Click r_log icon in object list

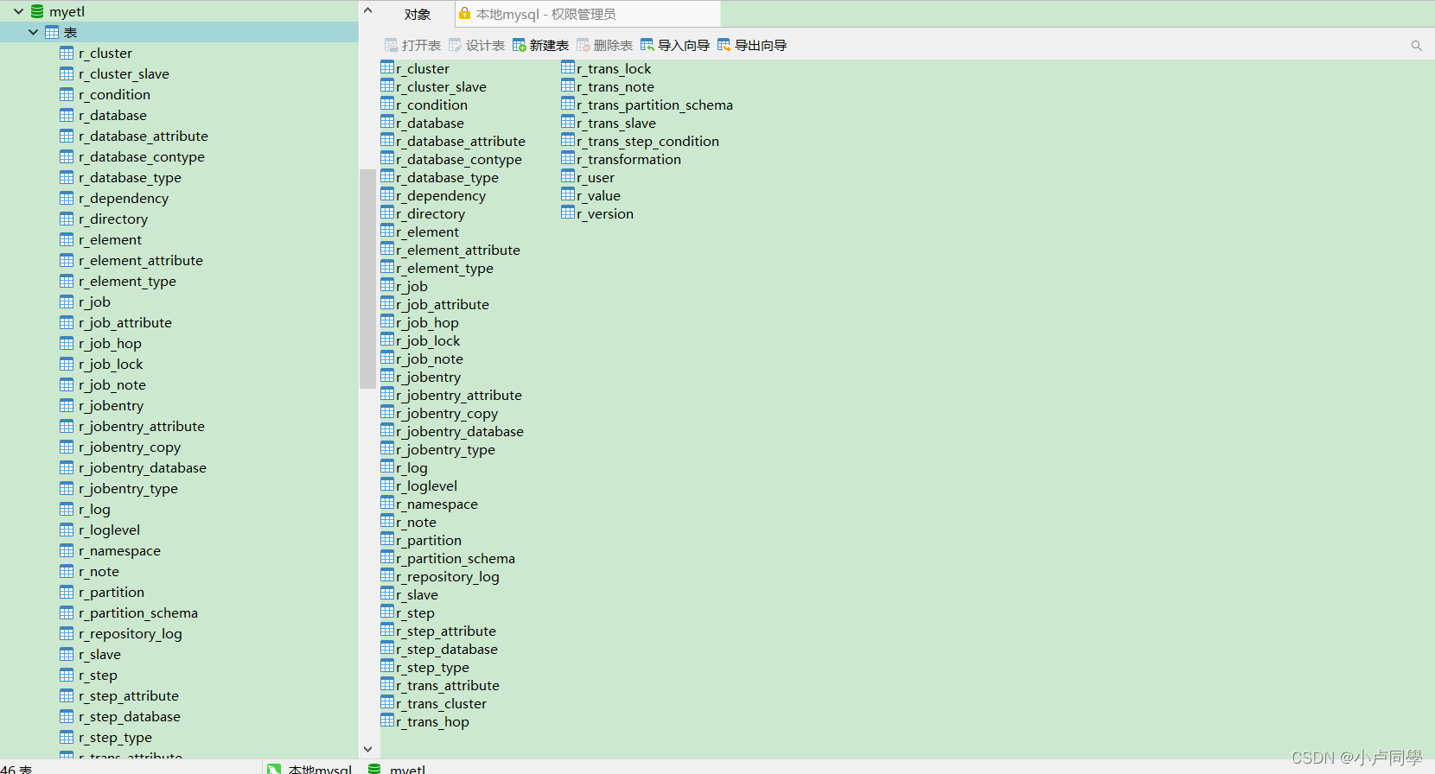click(387, 466)
